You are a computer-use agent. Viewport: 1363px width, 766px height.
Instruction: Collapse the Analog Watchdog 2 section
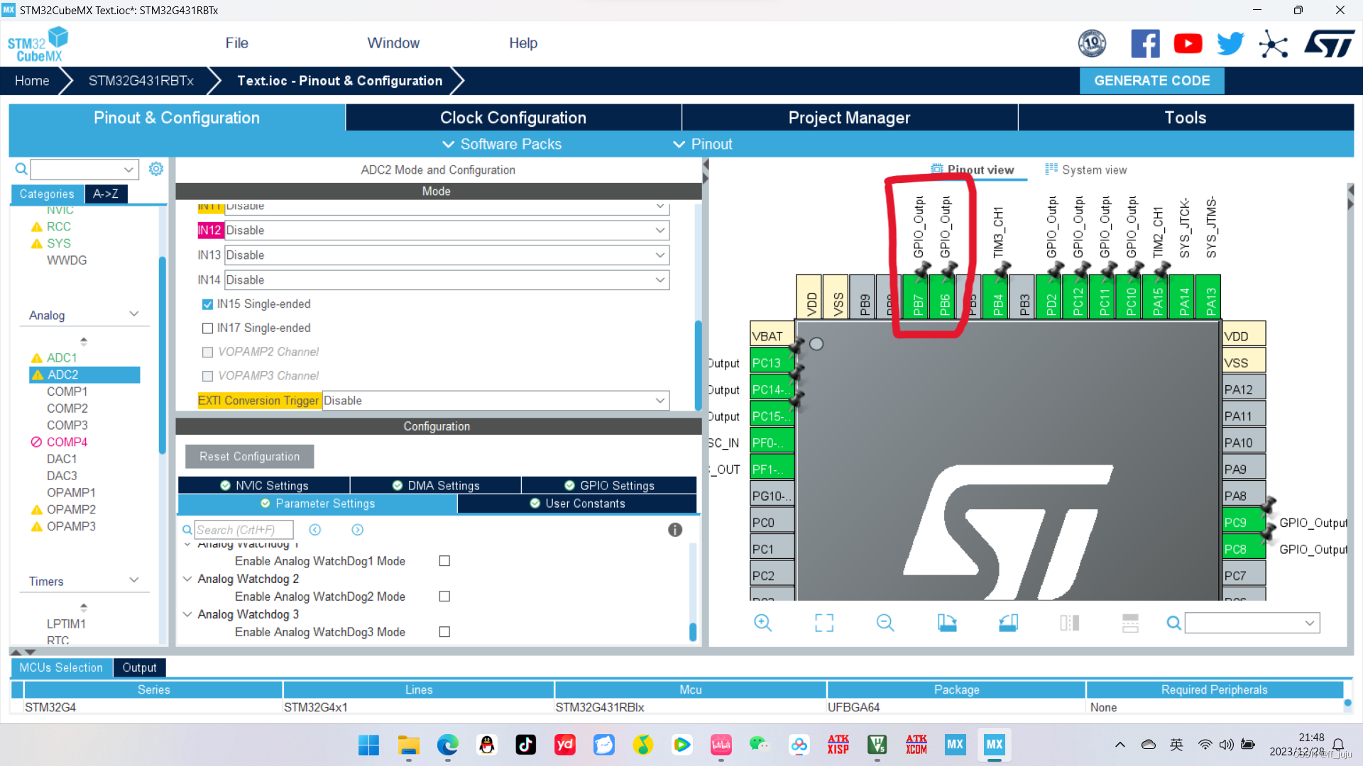tap(187, 579)
